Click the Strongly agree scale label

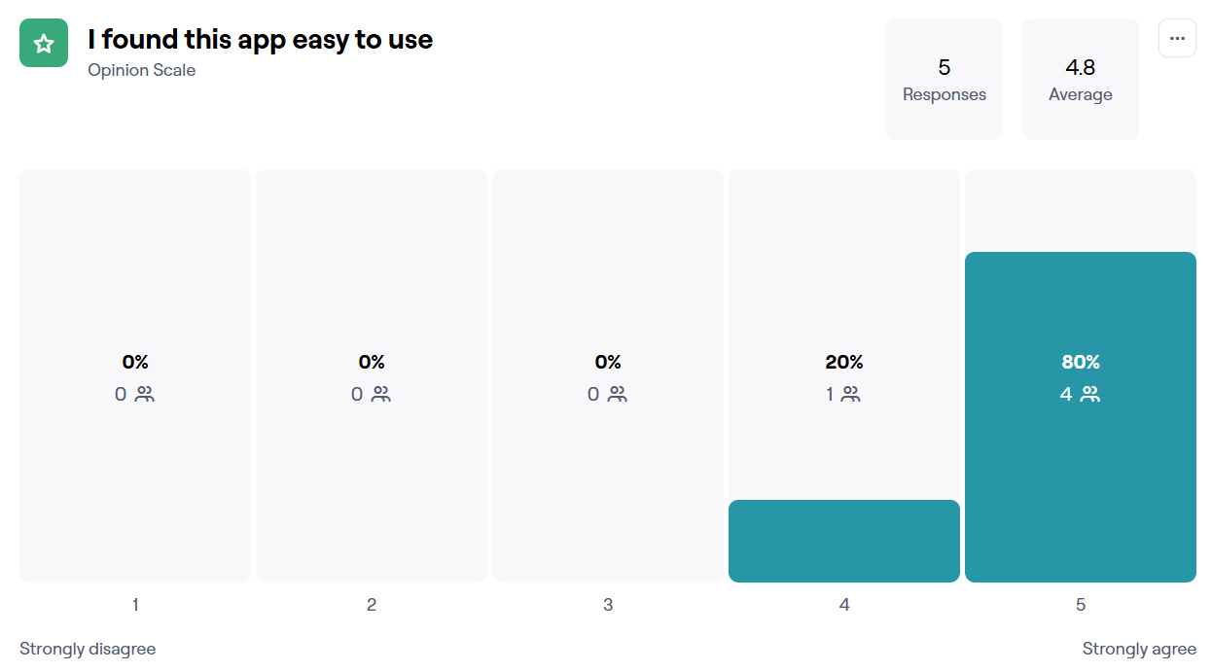[1139, 649]
